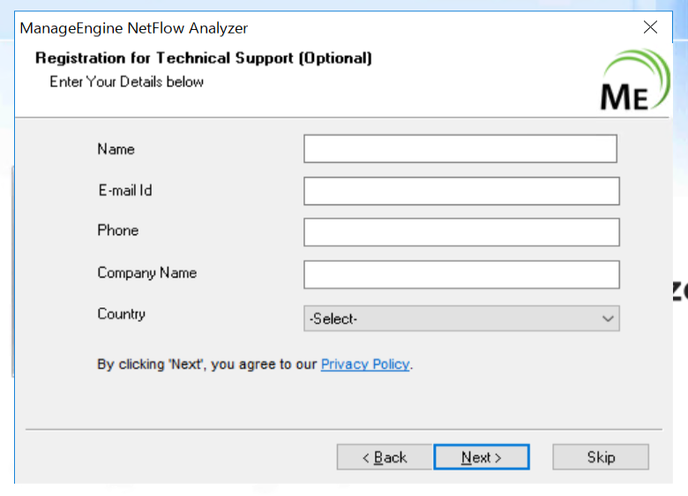Click the 'Enter Your Details below' subtitle
688x496 pixels.
[126, 82]
